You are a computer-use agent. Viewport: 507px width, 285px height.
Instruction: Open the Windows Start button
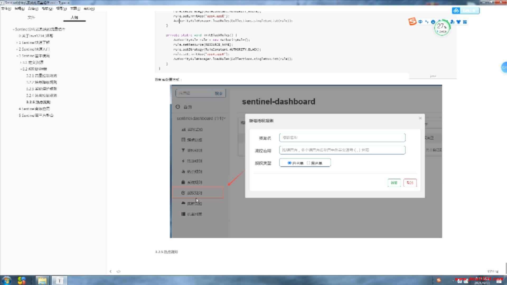tap(7, 280)
